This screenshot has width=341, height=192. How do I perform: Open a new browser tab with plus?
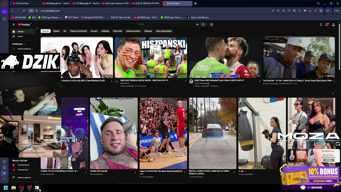[x=195, y=3]
